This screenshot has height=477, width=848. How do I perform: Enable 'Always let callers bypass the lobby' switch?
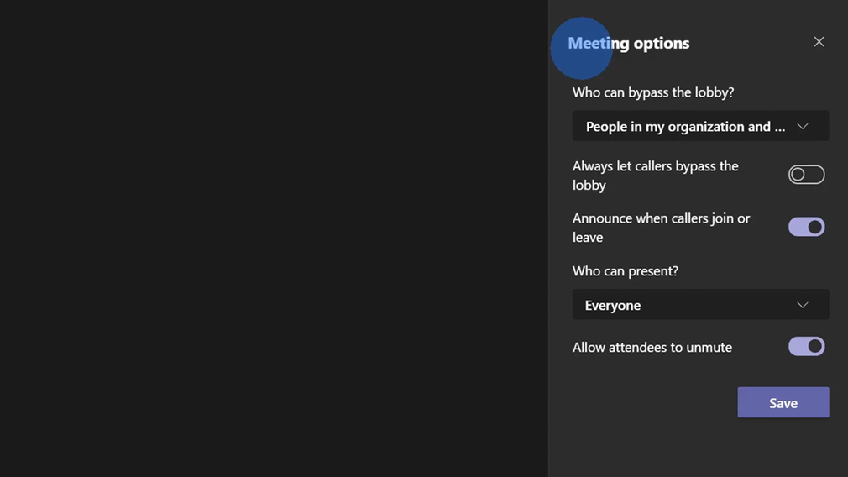[x=806, y=175]
